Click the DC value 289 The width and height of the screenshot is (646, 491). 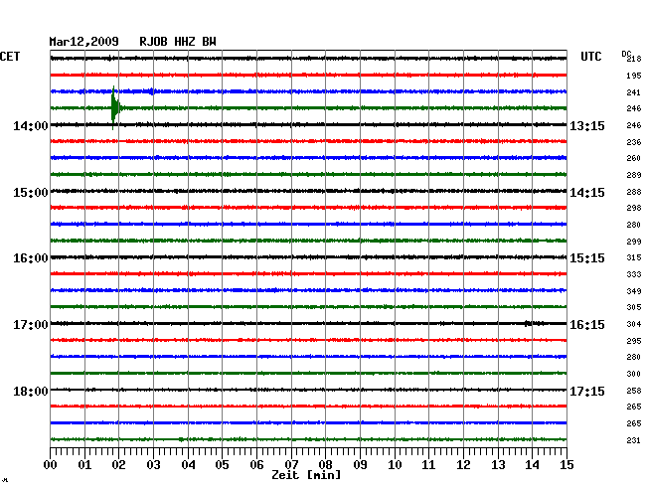click(634, 175)
